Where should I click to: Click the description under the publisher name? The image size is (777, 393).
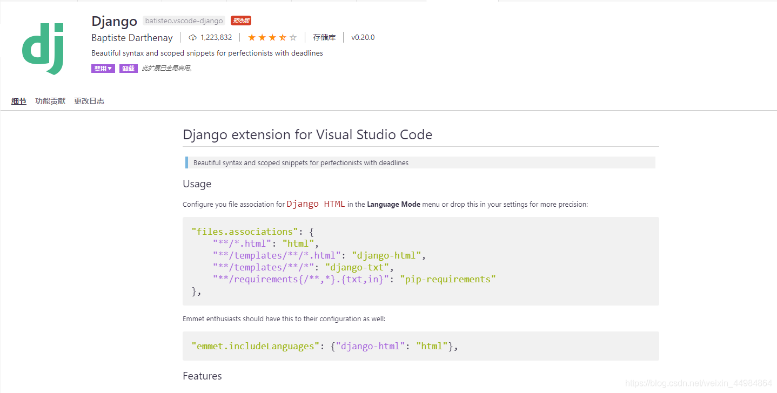pos(207,53)
